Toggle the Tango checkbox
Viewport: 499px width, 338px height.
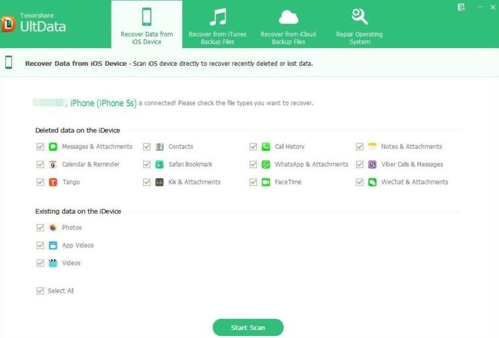click(40, 183)
